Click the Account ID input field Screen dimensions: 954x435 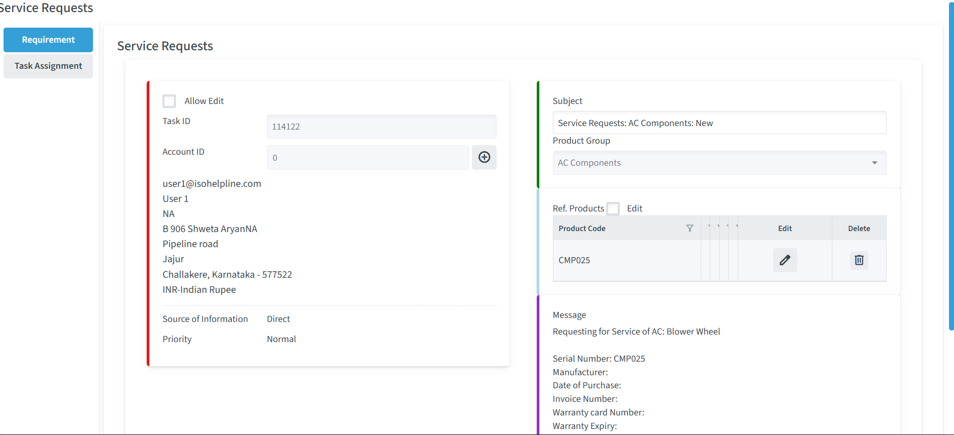pyautogui.click(x=367, y=158)
